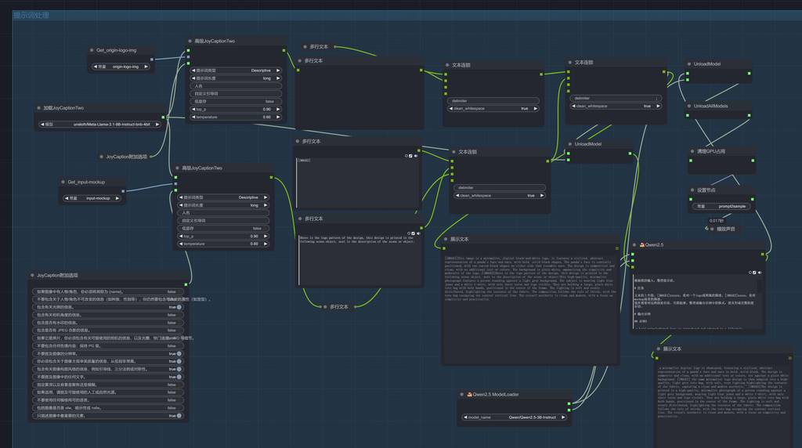
Task: Collapse the 设置节点 node with its dot
Action: click(692, 190)
